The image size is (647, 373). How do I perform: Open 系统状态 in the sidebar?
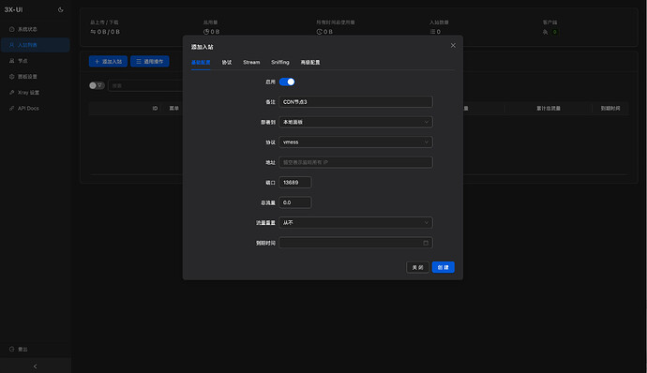point(35,29)
